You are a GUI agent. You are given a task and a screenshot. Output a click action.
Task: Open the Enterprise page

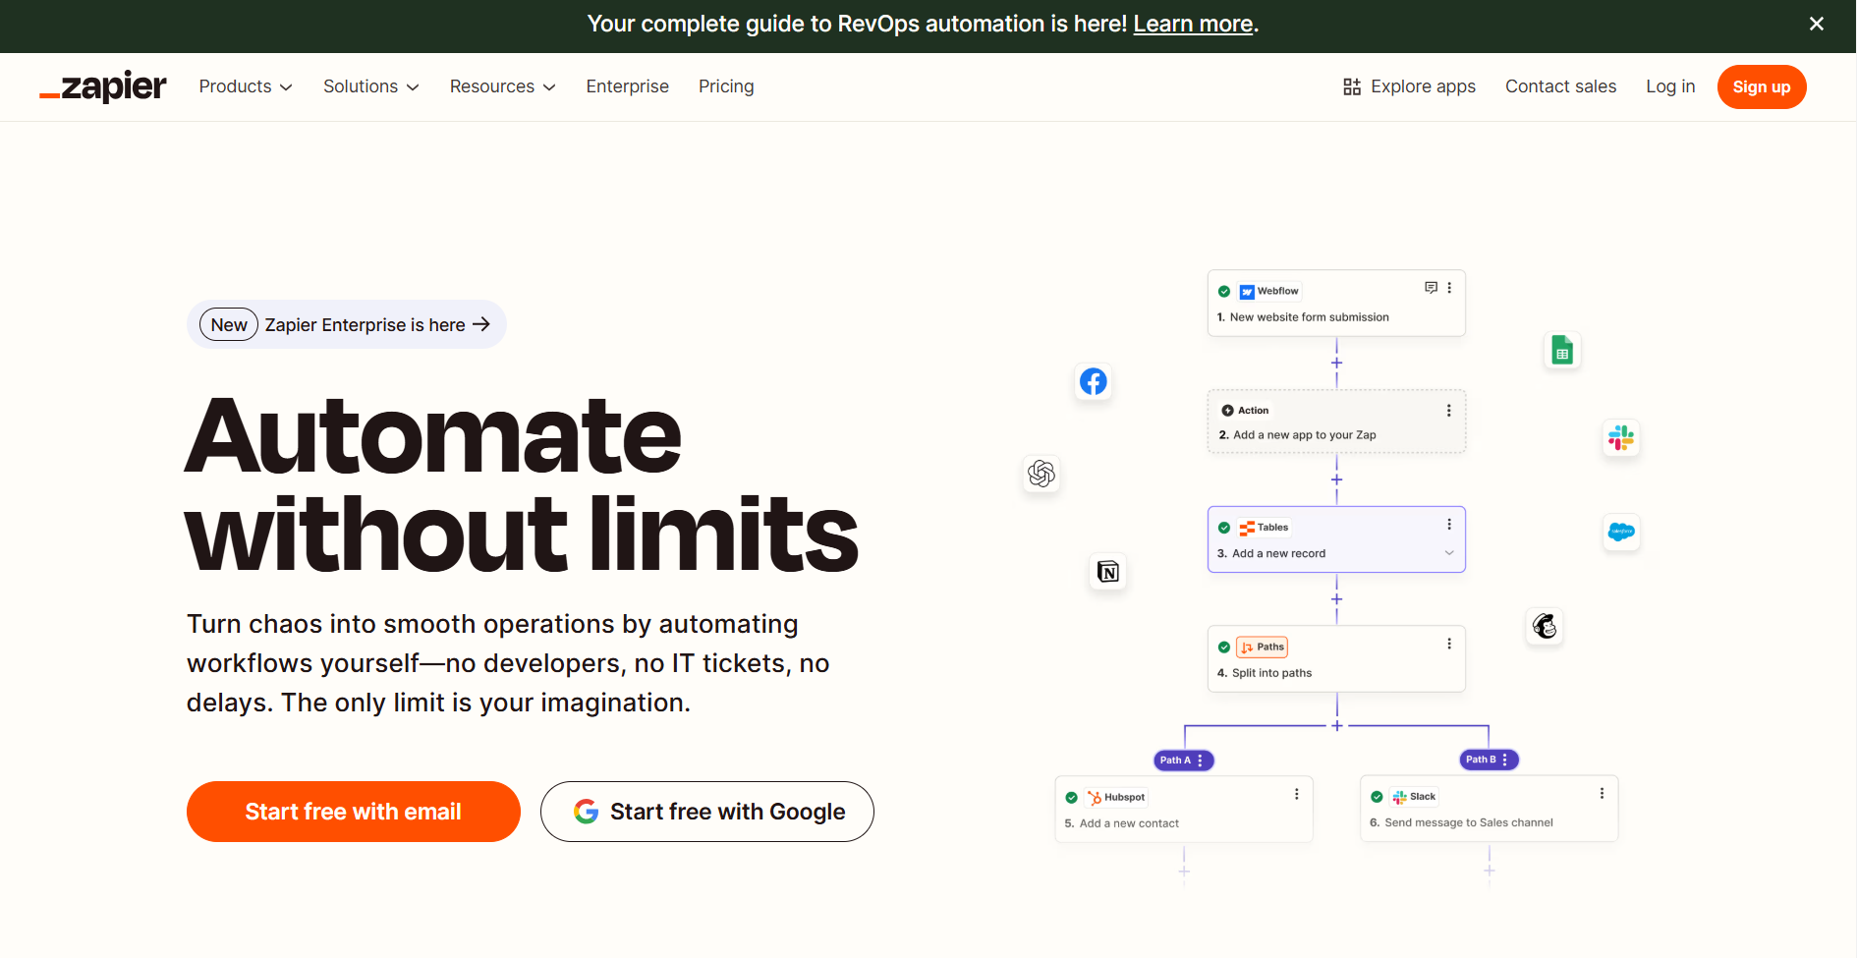pos(628,86)
